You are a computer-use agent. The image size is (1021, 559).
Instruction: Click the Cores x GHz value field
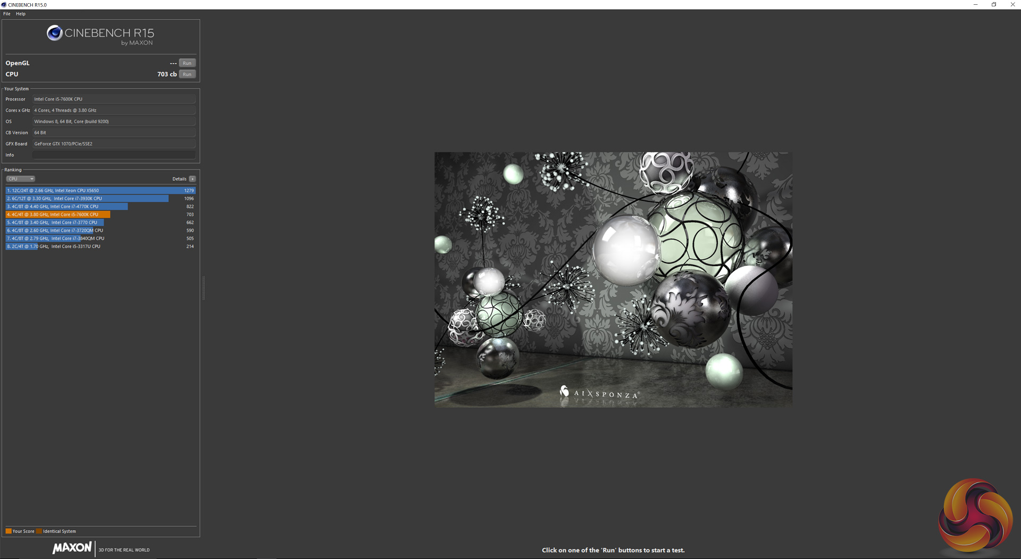pos(114,111)
